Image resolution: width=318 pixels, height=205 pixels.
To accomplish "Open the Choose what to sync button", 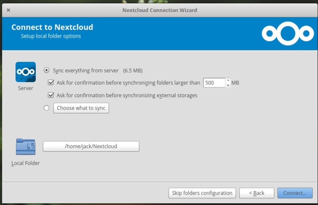I will point(81,108).
